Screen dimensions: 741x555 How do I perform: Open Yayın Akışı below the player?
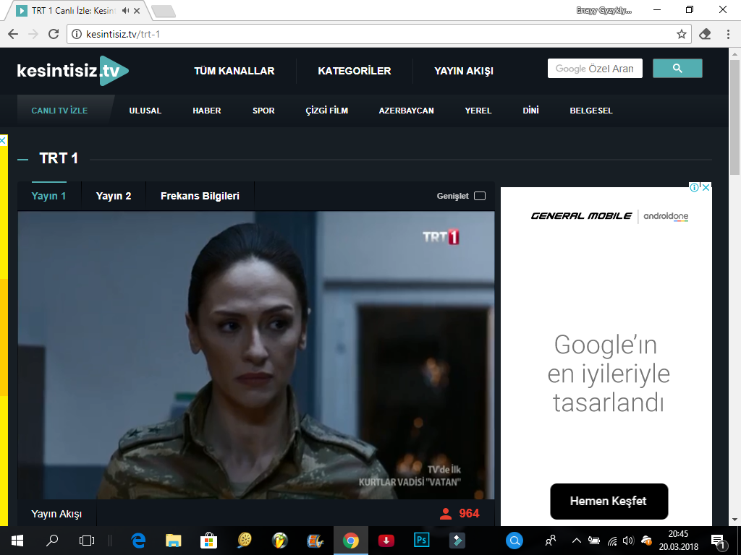[56, 514]
